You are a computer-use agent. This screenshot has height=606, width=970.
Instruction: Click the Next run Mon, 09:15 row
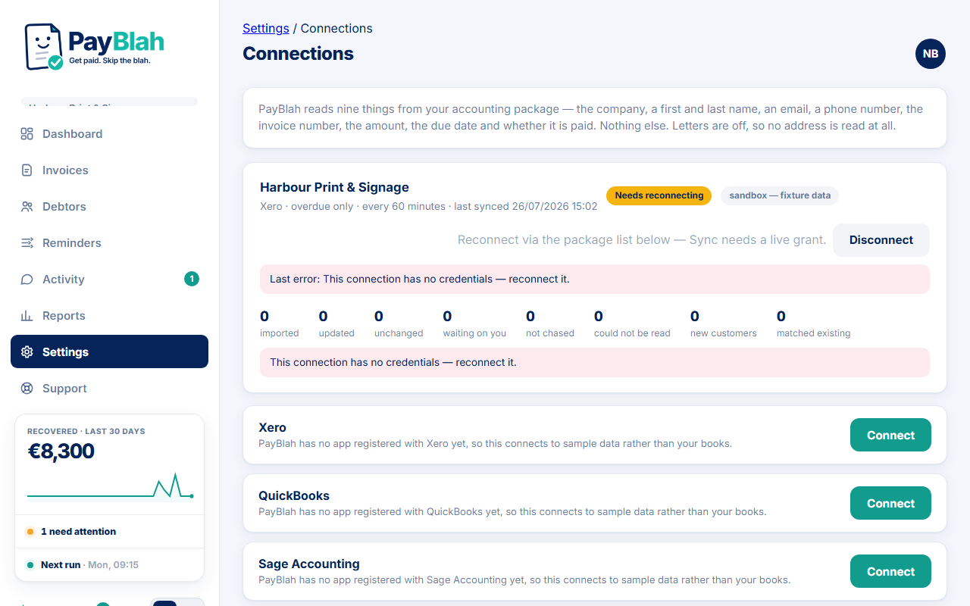109,565
